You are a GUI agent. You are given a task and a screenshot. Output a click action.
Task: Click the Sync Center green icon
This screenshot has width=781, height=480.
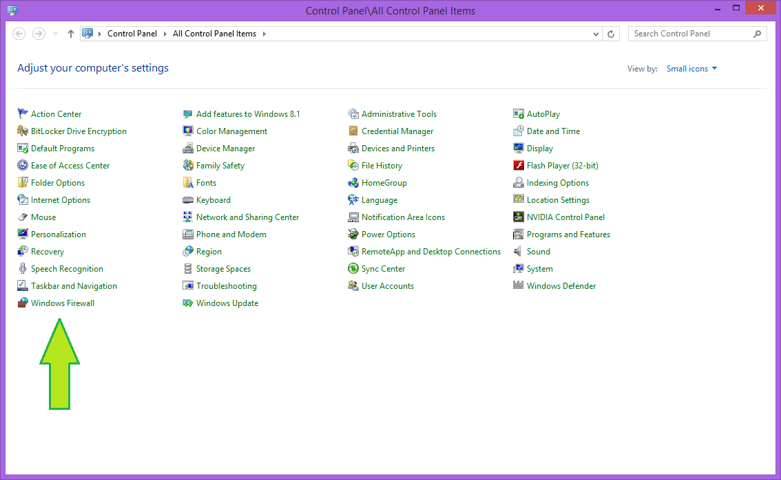[353, 269]
